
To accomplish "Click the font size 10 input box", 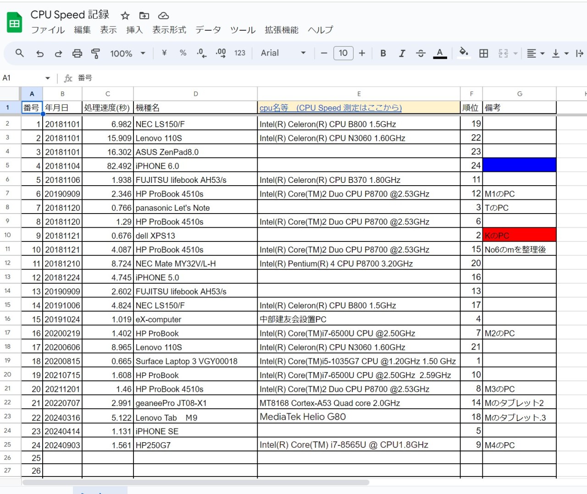I will point(343,53).
